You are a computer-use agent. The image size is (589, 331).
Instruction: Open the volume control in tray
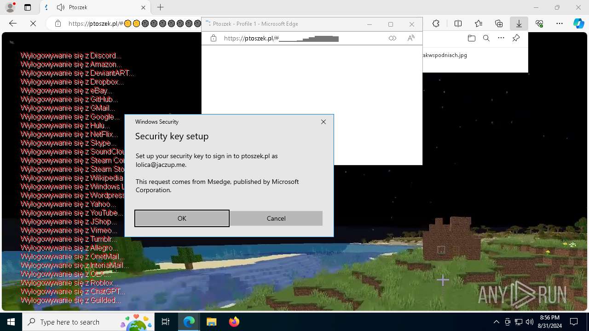coord(530,322)
